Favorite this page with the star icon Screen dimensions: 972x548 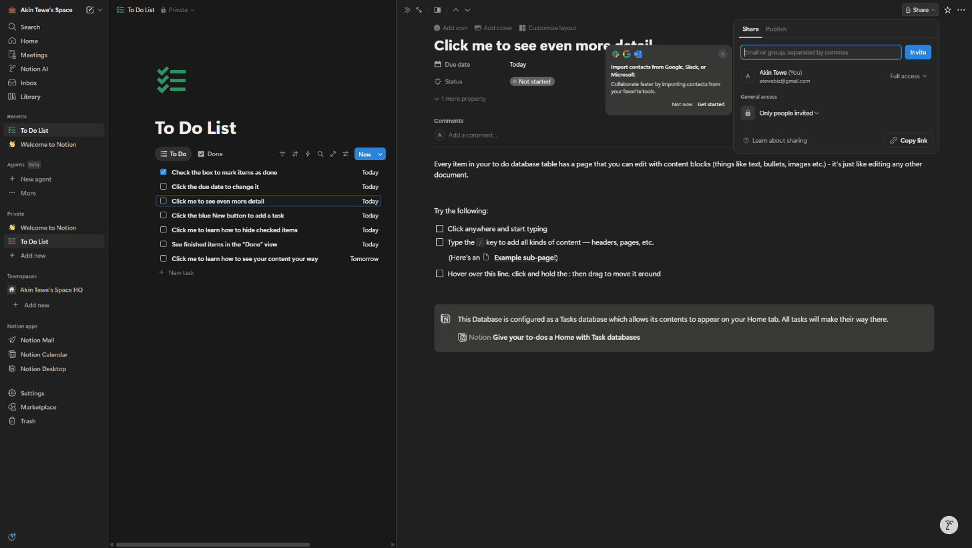[x=947, y=9]
